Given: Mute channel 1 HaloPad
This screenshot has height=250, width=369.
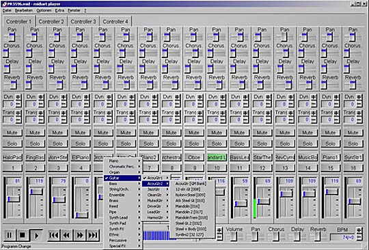Looking at the screenshot, I should click(12, 133).
